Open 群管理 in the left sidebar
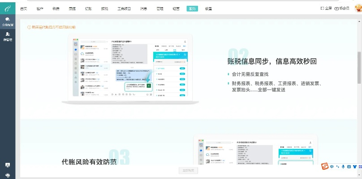Viewport: 362px width, 179px height. point(7,36)
